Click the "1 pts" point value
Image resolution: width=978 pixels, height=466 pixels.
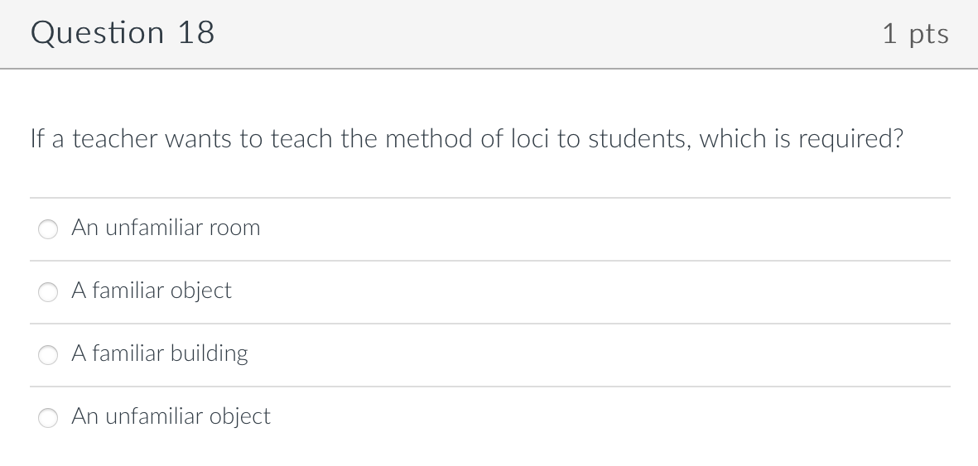coord(915,34)
